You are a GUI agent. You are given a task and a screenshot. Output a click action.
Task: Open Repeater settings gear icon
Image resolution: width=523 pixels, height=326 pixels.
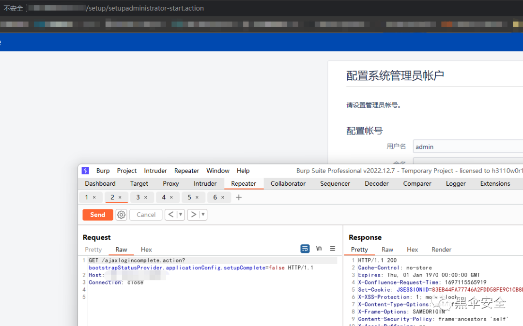coord(121,215)
